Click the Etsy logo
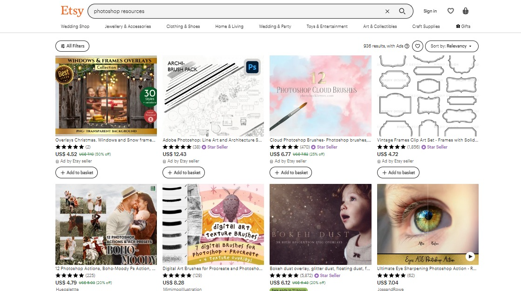 click(72, 11)
